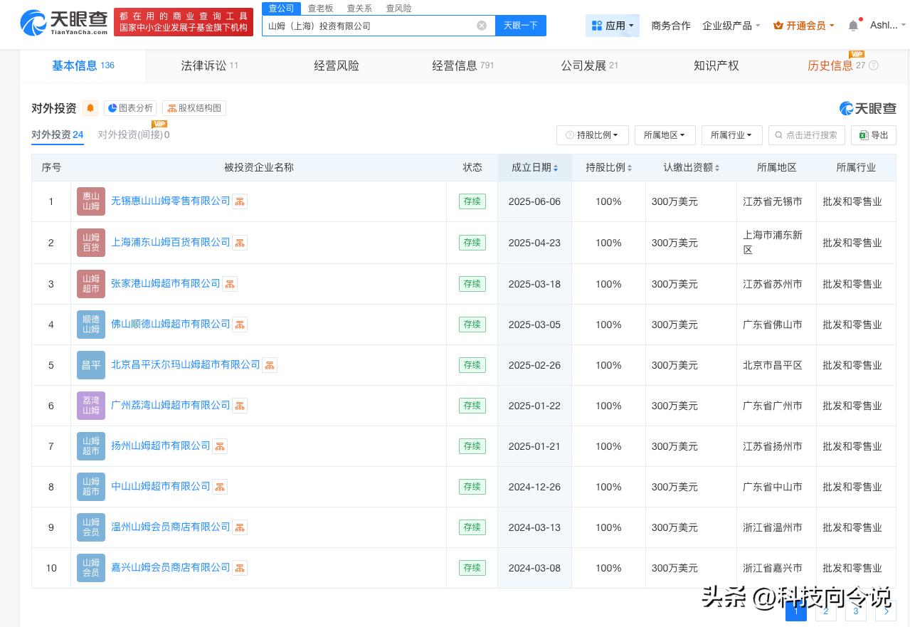This screenshot has height=627, width=910.
Task: Click the 导出 export button
Action: [874, 135]
